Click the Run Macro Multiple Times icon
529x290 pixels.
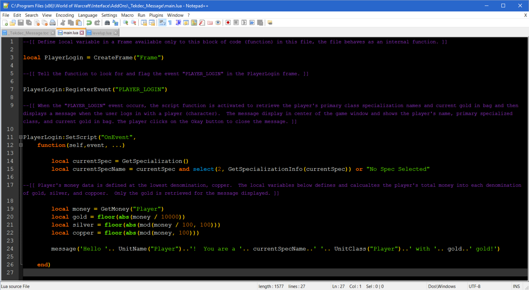tap(252, 23)
